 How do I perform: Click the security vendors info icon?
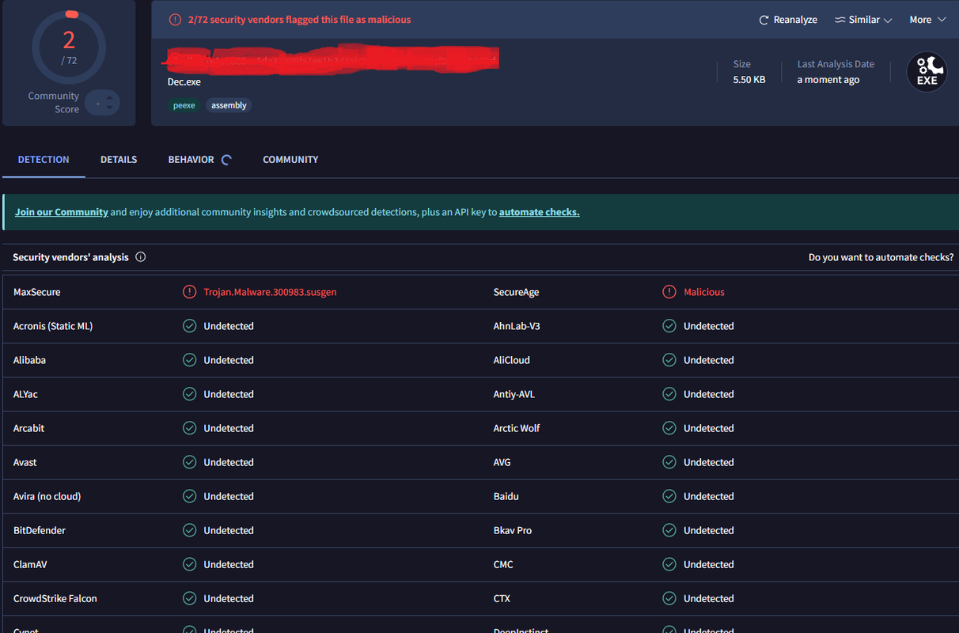pyautogui.click(x=140, y=257)
